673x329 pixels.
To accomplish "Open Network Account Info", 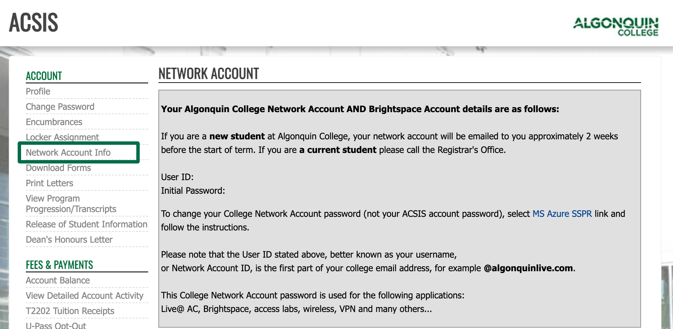I will (68, 153).
